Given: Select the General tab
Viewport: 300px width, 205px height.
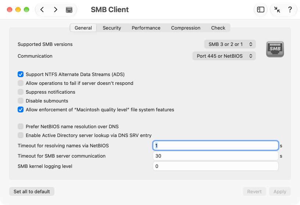Looking at the screenshot, I should (83, 28).
